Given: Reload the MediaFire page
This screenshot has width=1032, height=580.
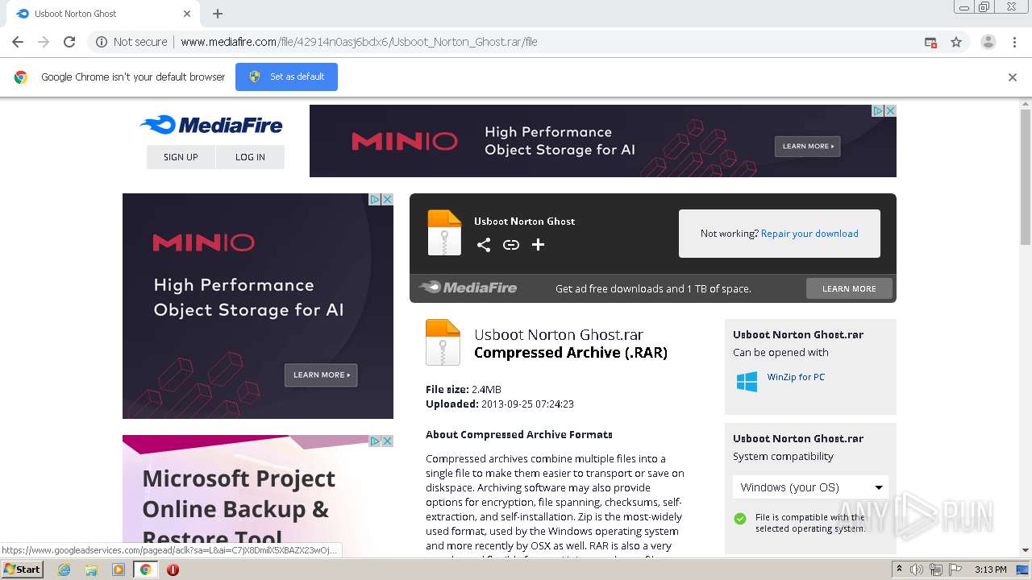Looking at the screenshot, I should (x=69, y=42).
